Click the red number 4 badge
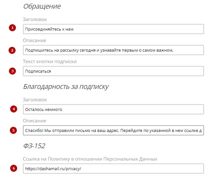The image size is (211, 181). point(13,109)
